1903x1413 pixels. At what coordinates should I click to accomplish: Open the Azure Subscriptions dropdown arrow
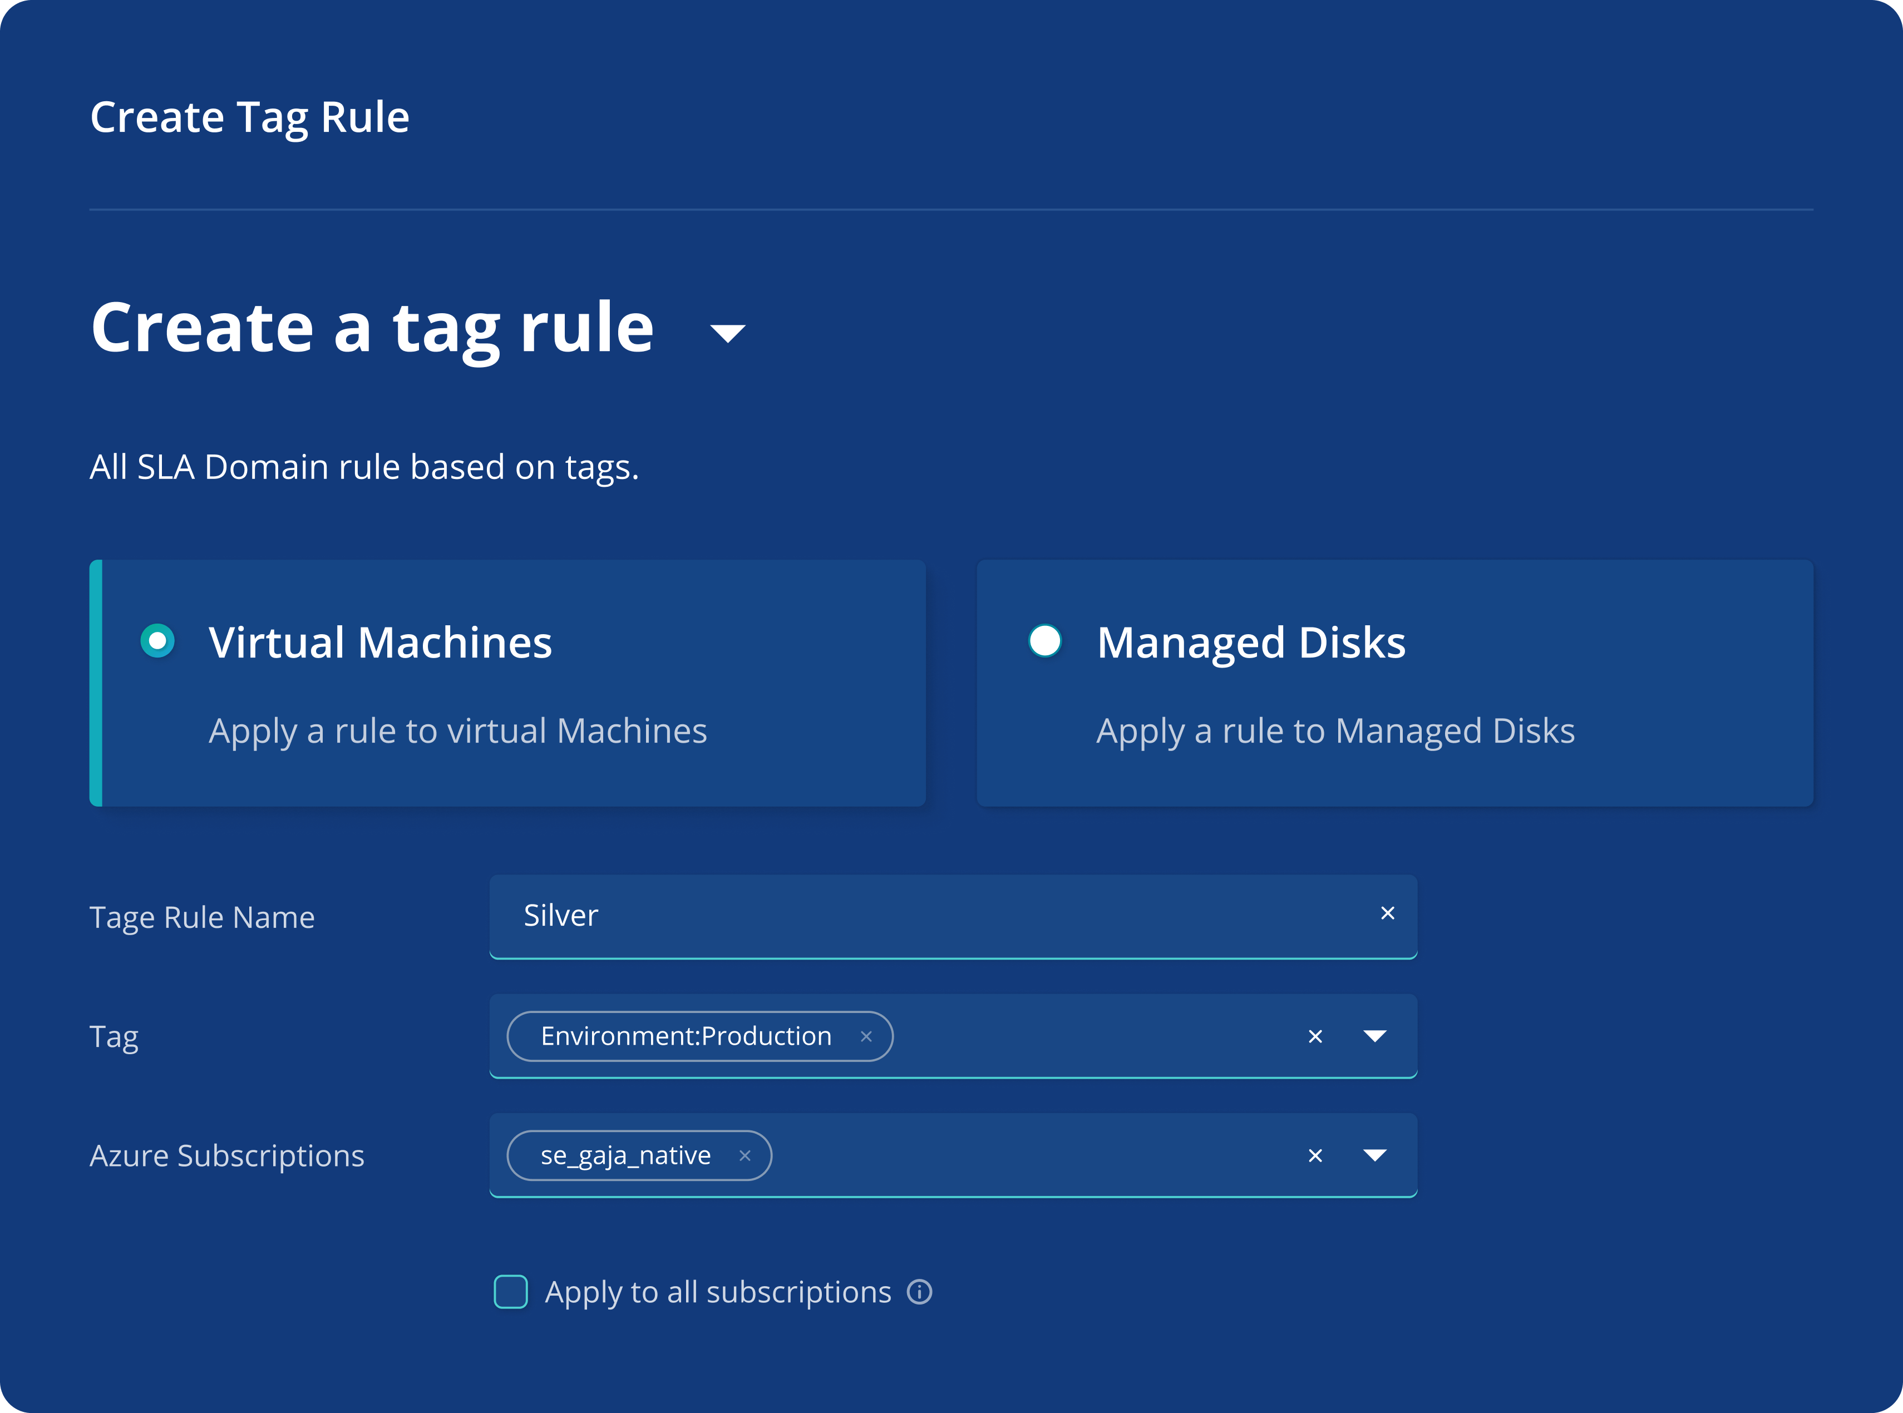coord(1374,1155)
